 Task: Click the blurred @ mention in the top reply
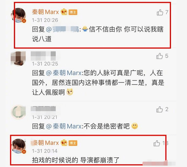tap(63, 29)
